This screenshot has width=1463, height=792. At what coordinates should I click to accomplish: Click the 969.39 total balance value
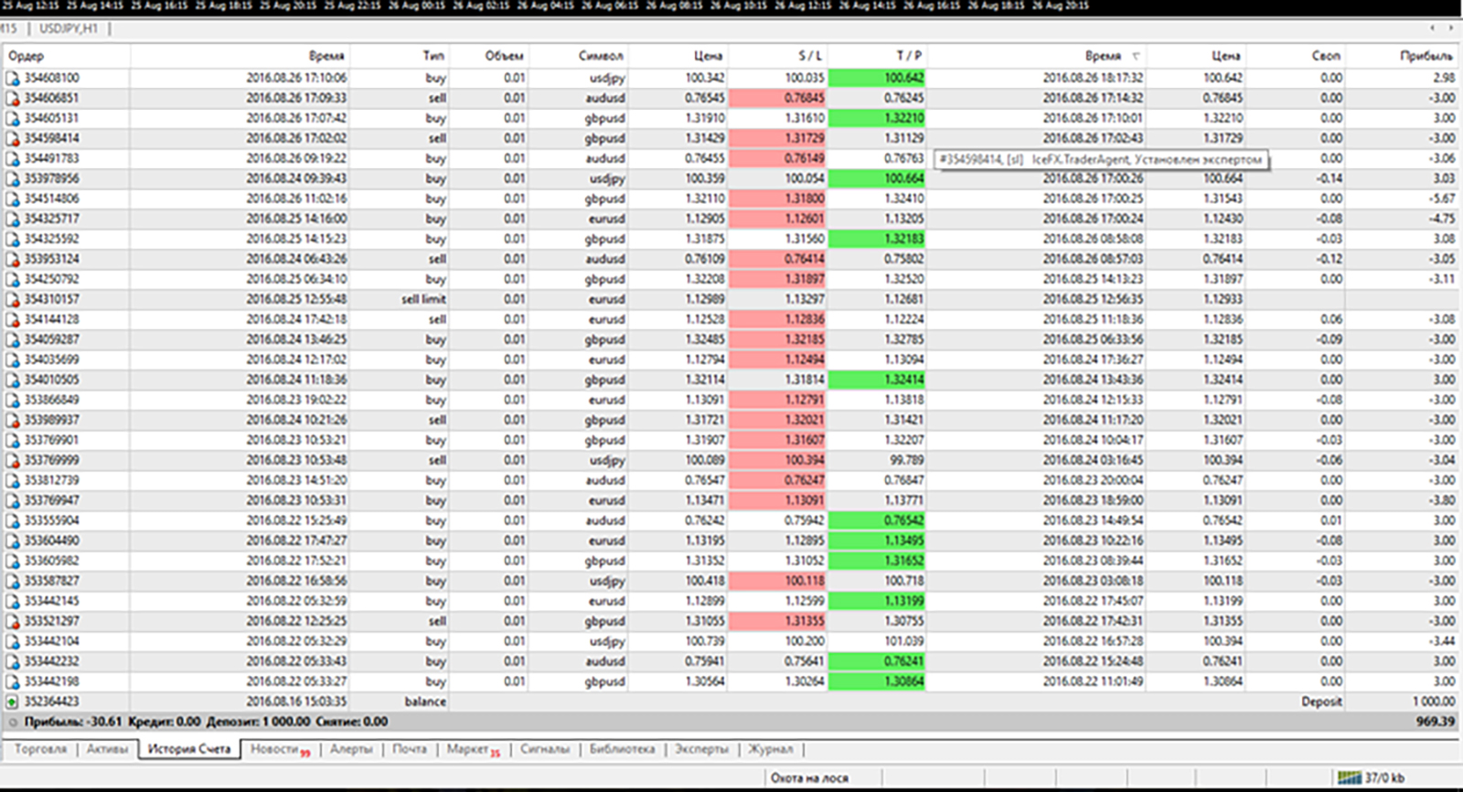point(1435,722)
